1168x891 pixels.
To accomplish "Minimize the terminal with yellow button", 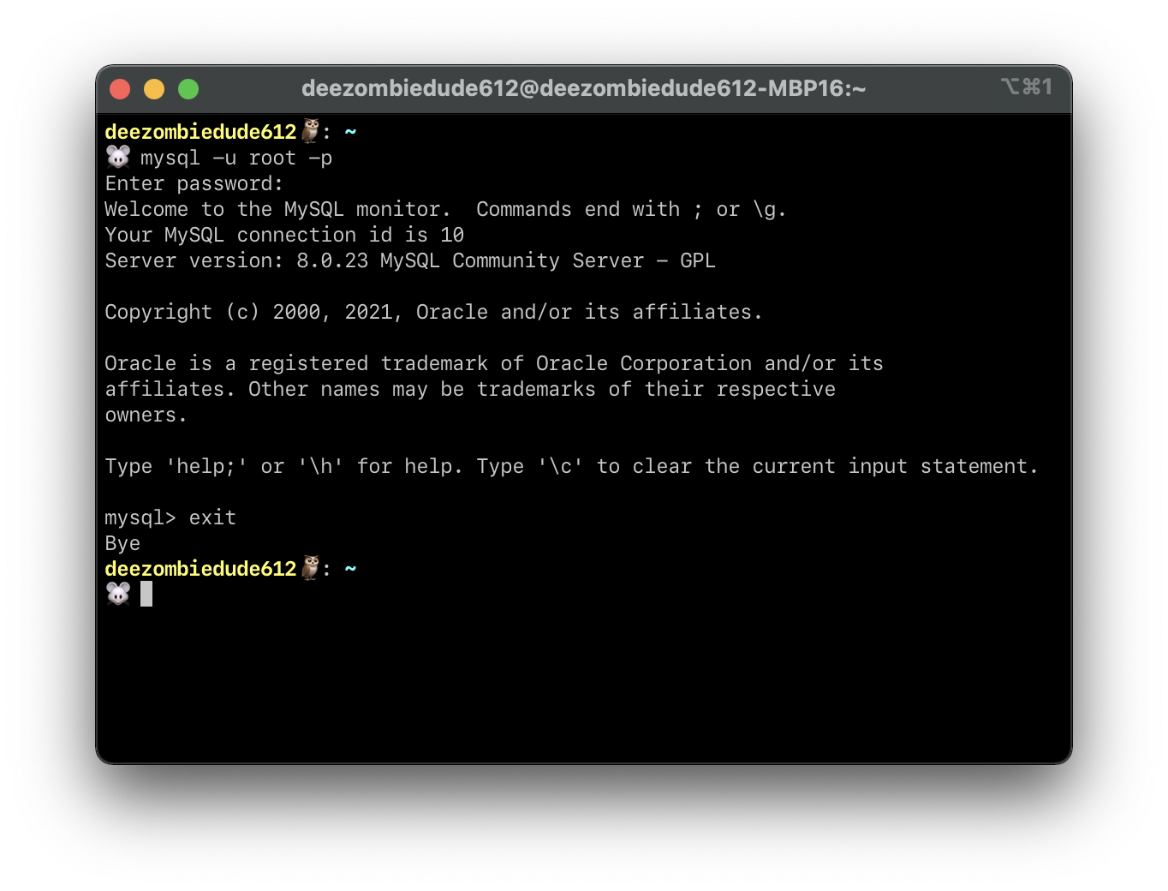I will pos(154,89).
